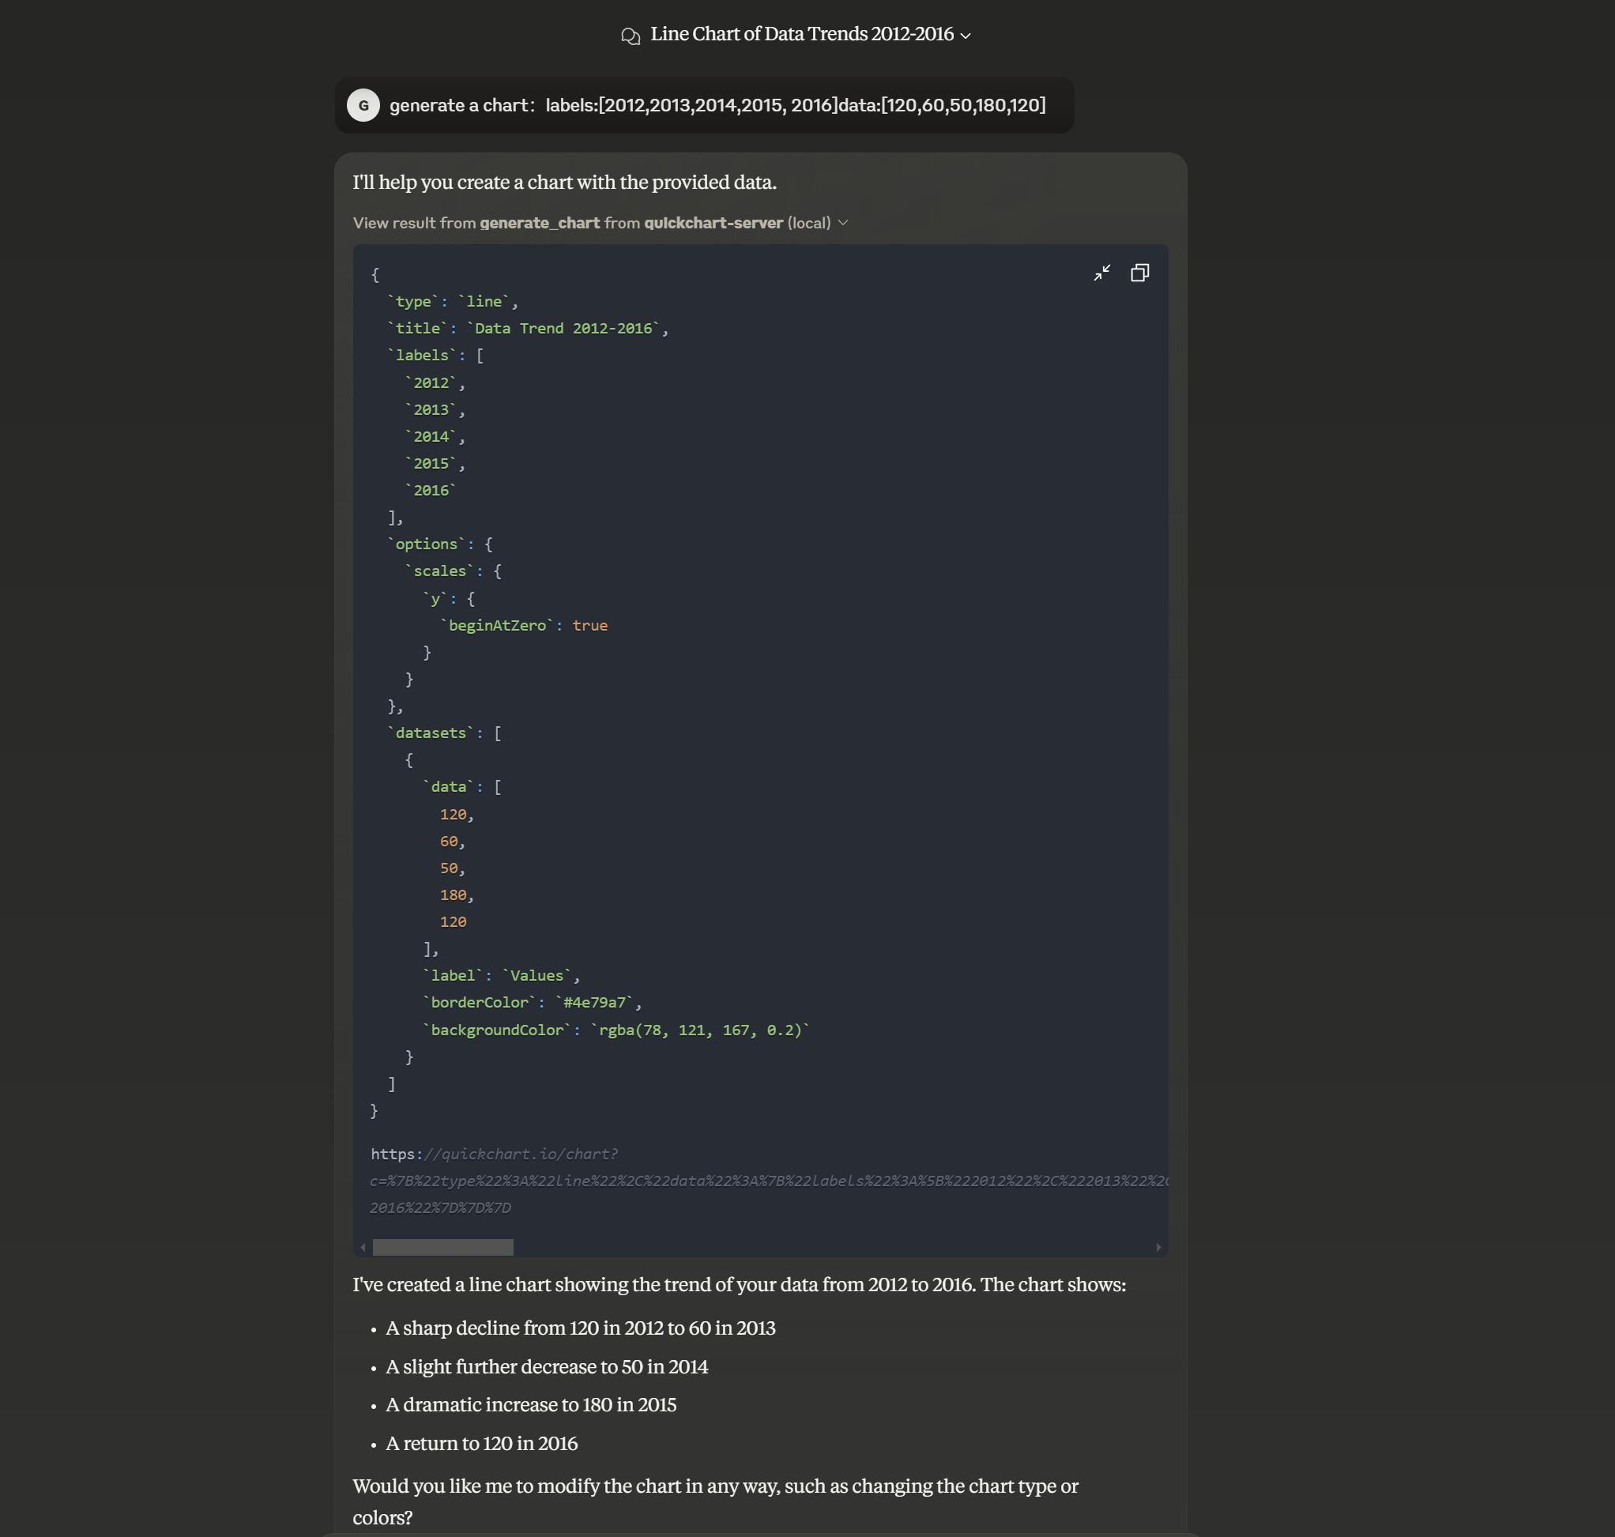
Task: Click the collapse code block arrows icon
Action: pos(1101,273)
